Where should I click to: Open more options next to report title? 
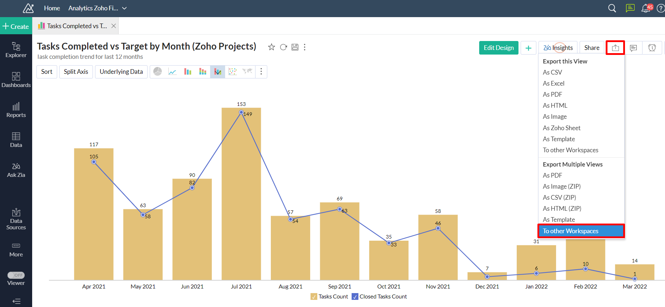tap(304, 47)
